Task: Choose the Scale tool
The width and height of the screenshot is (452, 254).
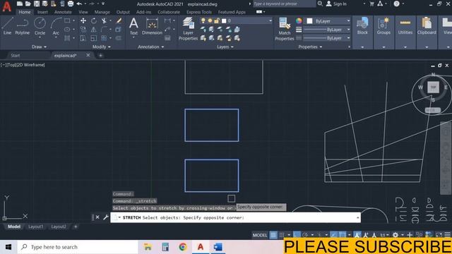Action: (94, 38)
